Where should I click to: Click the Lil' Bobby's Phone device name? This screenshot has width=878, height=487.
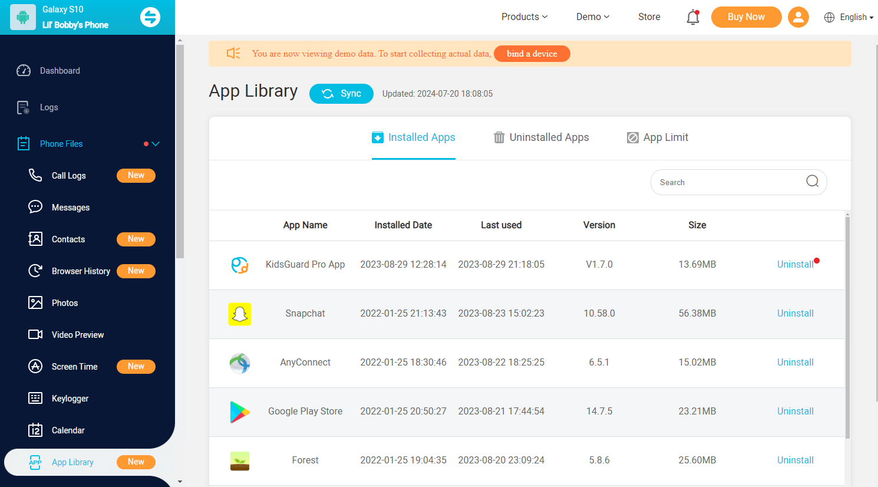[x=75, y=25]
